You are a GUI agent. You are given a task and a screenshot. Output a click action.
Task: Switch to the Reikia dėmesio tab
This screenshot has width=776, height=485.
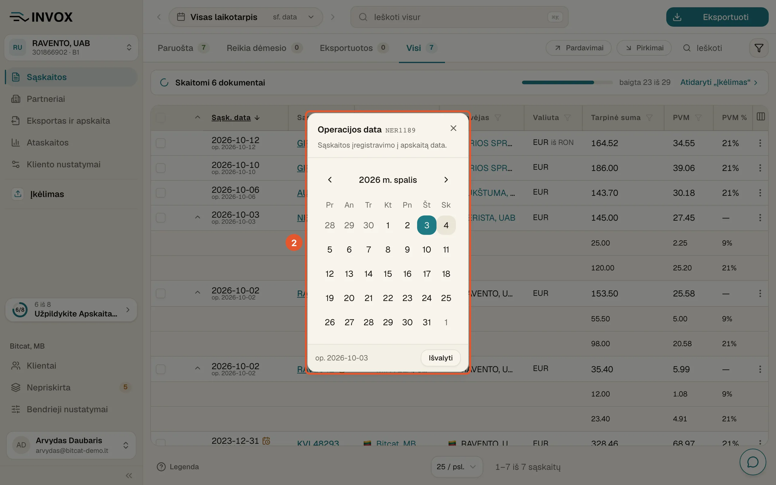[265, 48]
